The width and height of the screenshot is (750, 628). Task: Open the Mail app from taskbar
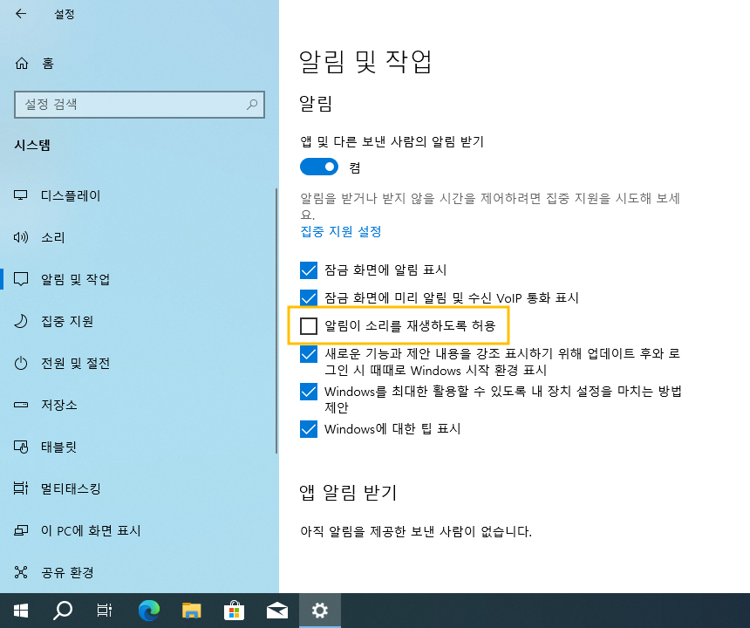(277, 611)
